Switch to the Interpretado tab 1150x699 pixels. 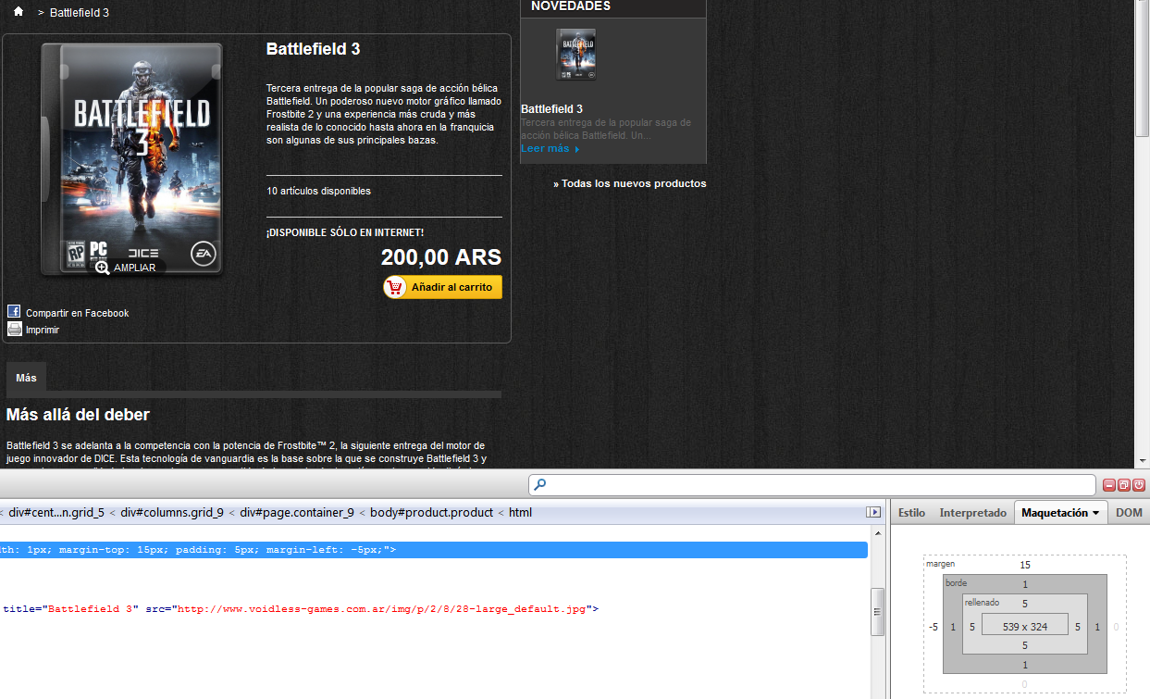point(972,513)
